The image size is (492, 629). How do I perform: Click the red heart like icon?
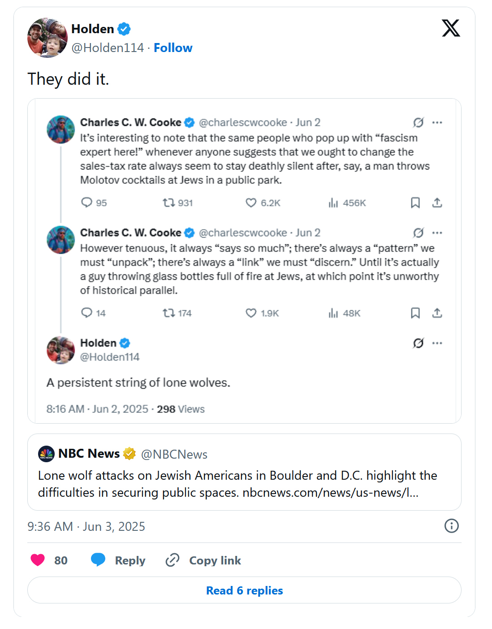point(38,560)
